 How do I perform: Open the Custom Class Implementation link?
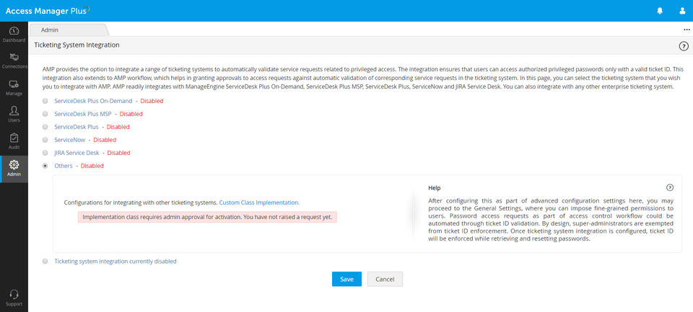259,202
